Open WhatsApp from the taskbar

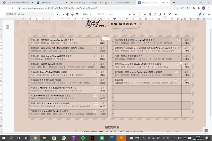(x=64, y=138)
